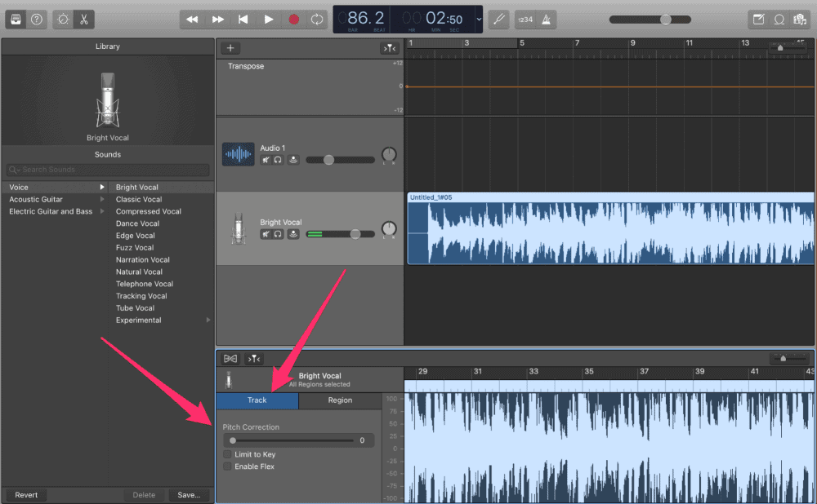Show Smart Controls from the toolbar
Viewport: 817px width, 504px height.
click(x=64, y=19)
